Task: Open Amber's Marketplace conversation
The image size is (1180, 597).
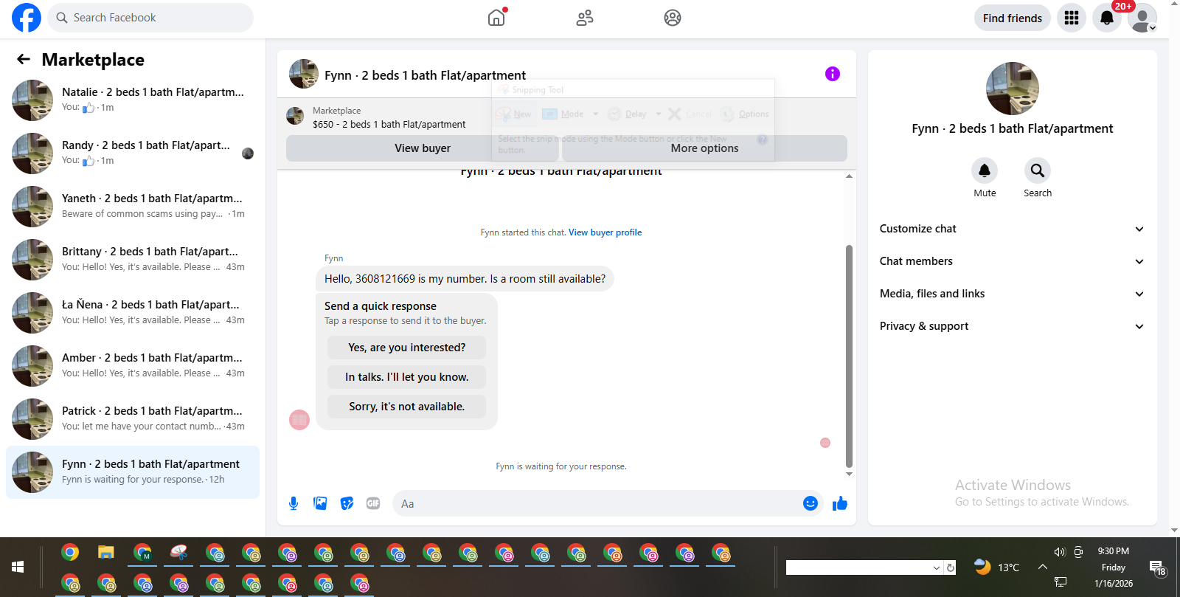Action: (133, 366)
